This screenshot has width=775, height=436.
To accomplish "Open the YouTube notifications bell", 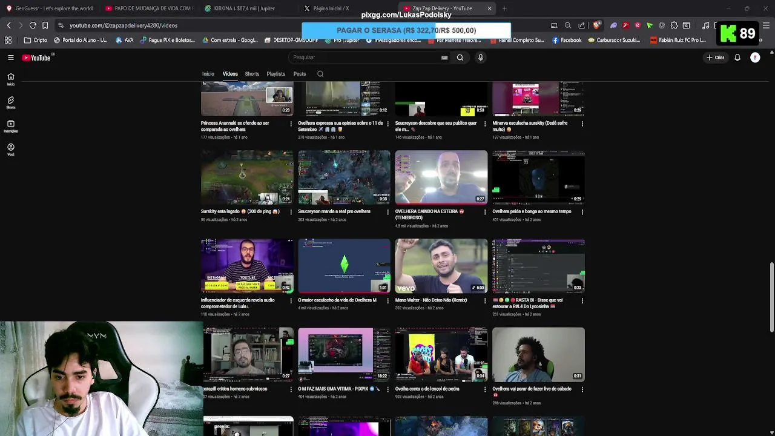I will tap(737, 58).
